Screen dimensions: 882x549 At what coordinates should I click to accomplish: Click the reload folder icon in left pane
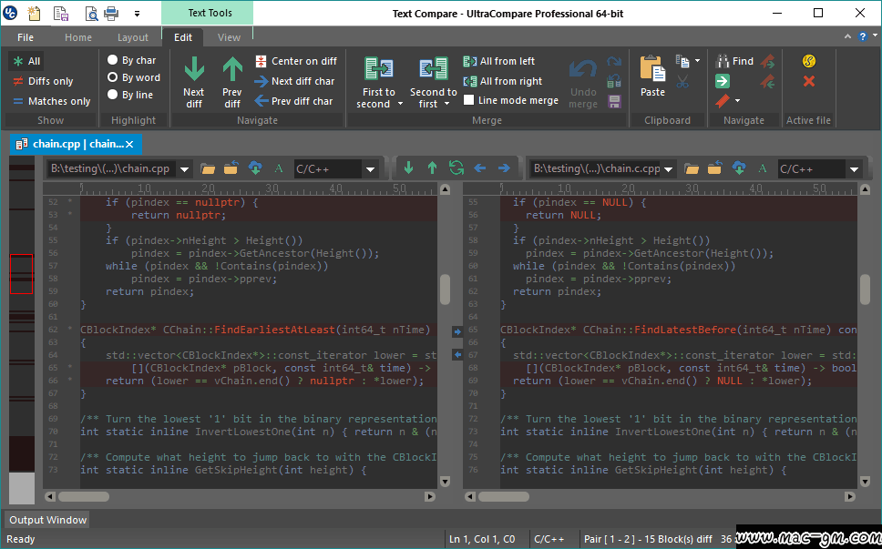231,168
